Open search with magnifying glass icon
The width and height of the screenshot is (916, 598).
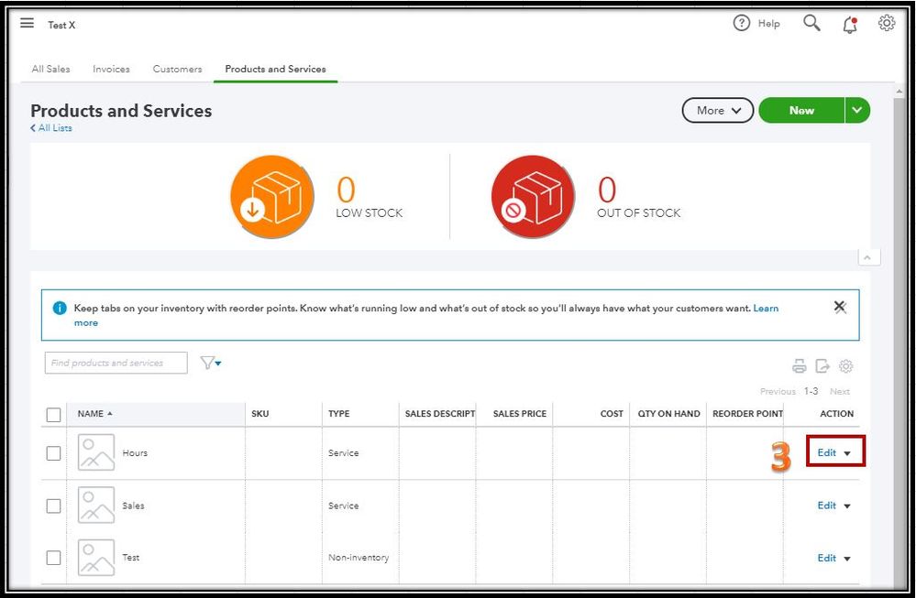pos(811,24)
